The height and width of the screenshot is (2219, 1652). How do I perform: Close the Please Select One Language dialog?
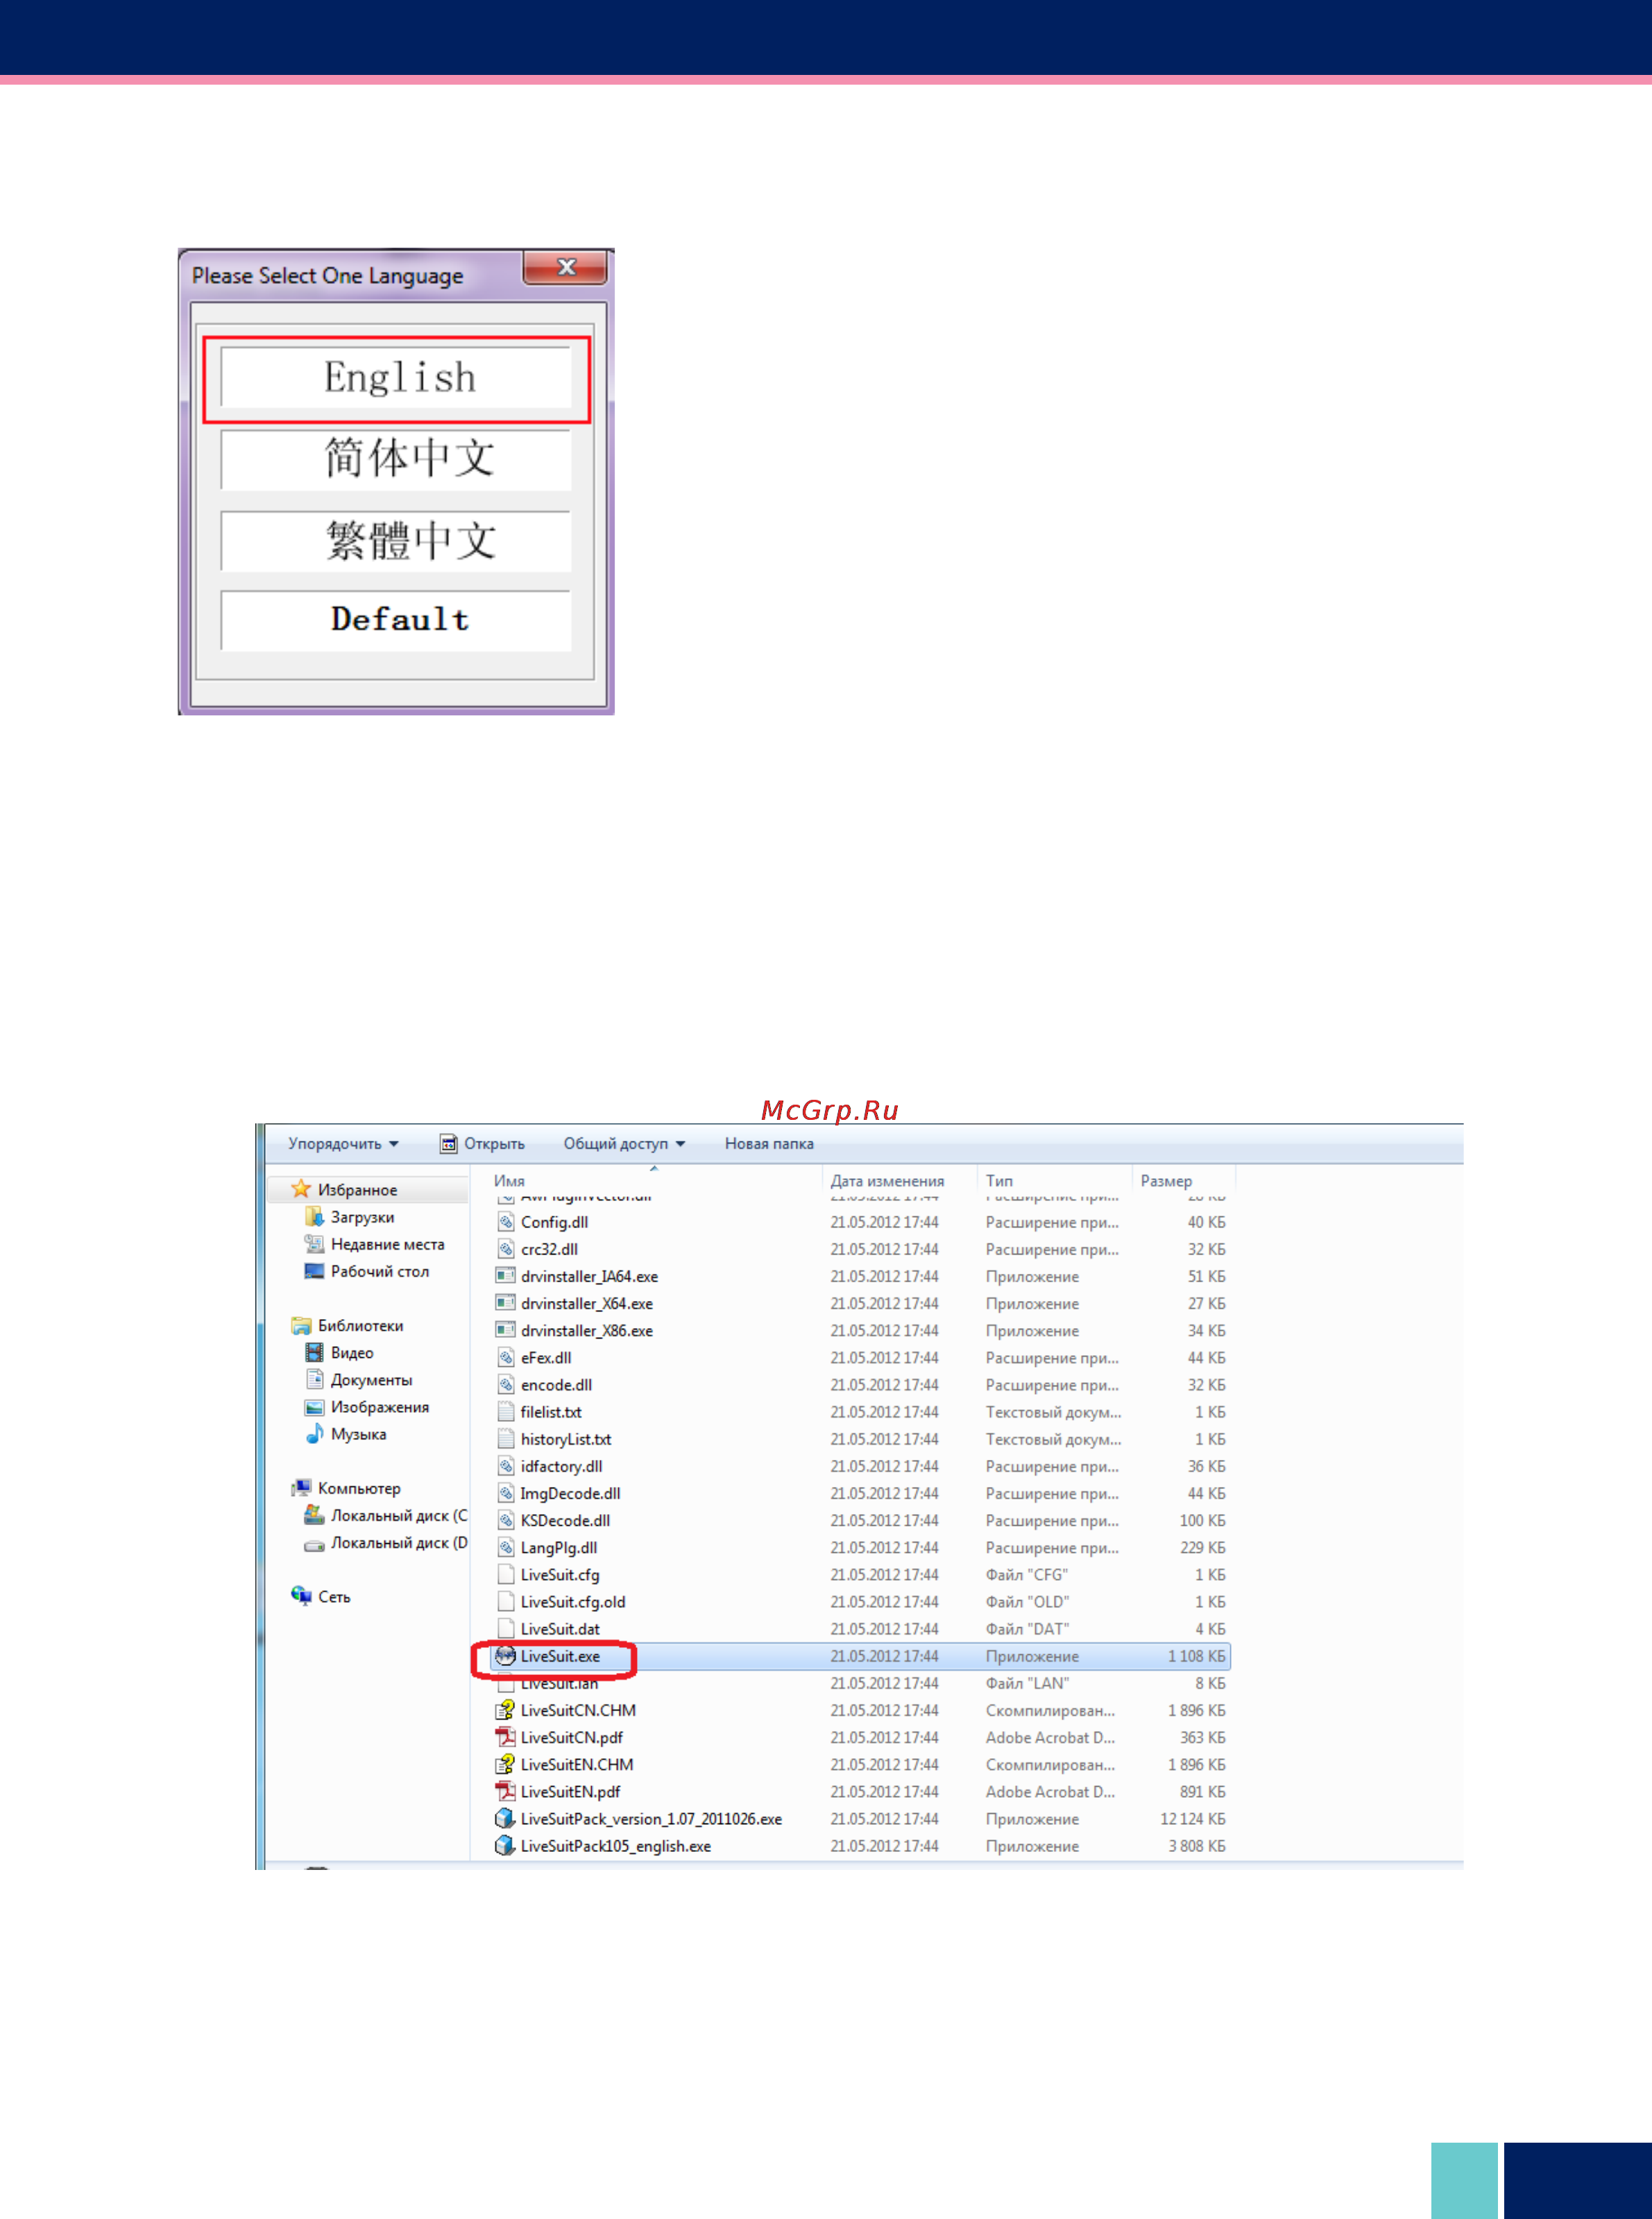[565, 267]
